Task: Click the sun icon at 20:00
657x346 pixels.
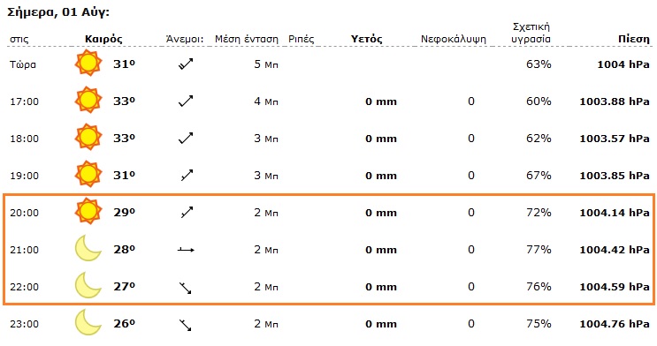Action: [x=88, y=211]
